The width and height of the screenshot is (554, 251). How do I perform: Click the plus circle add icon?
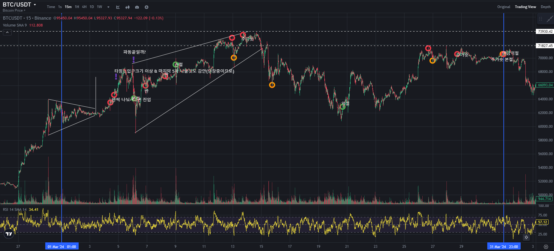click(x=147, y=7)
